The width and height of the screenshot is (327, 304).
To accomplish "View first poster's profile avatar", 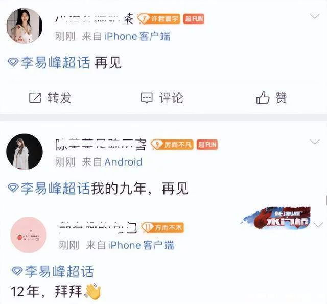I will [25, 26].
